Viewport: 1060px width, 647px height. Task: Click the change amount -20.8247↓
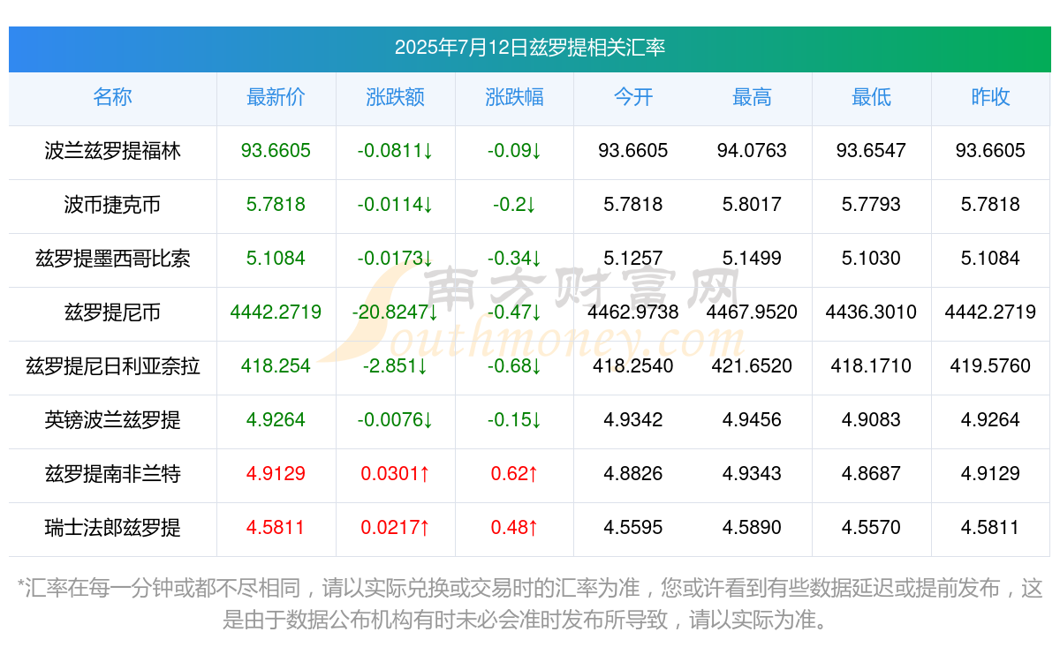click(395, 312)
